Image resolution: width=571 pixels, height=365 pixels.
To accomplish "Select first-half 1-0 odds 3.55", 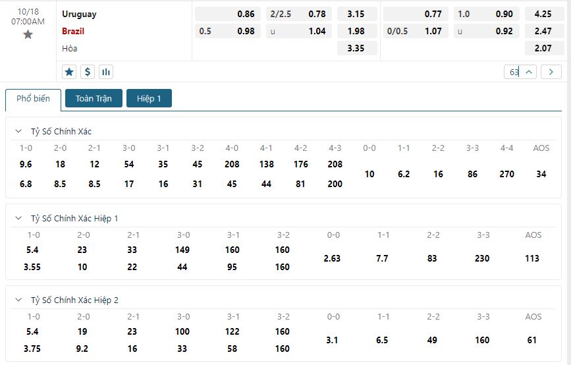I will tap(32, 267).
